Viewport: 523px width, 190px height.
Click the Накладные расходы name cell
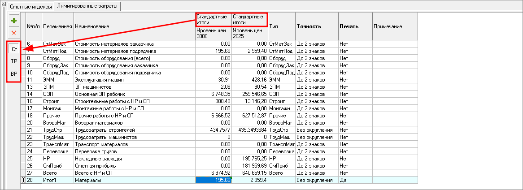(134, 159)
